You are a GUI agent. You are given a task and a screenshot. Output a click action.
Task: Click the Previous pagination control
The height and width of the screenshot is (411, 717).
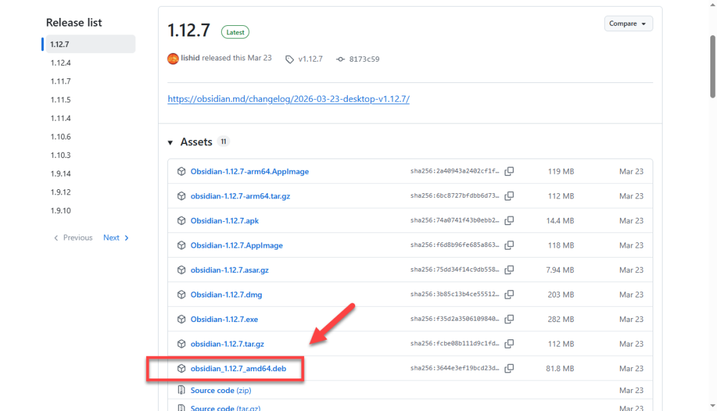point(73,238)
